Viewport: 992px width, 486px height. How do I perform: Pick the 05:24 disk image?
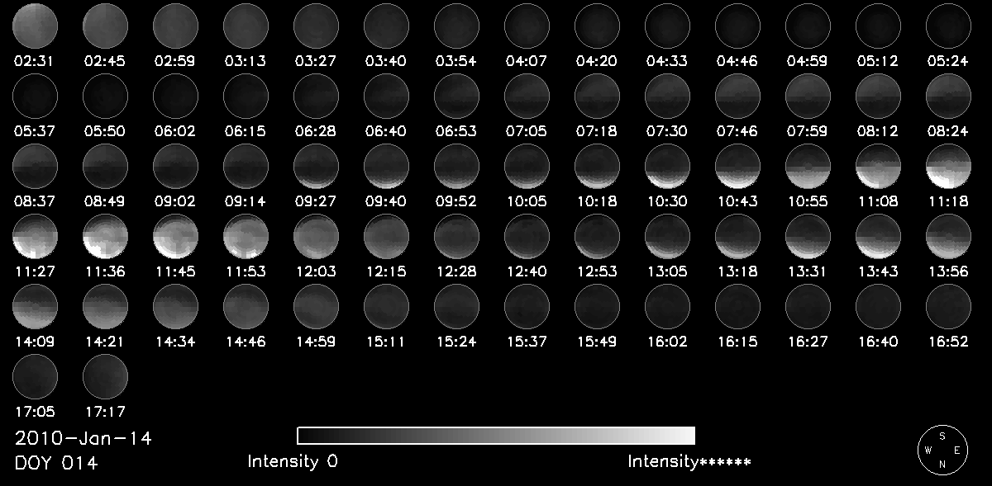948,26
